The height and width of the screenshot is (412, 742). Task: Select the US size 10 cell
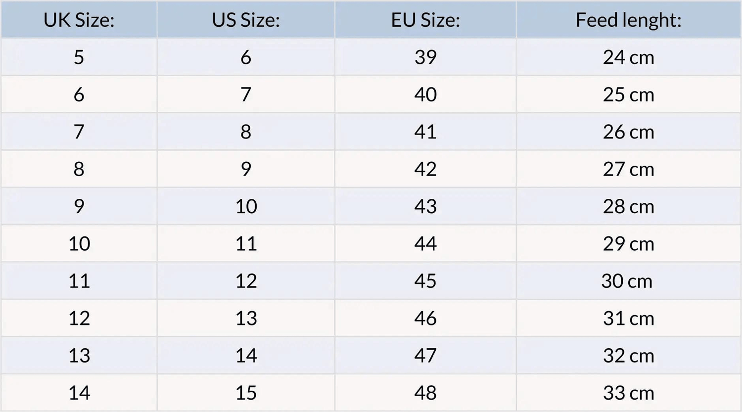pyautogui.click(x=246, y=206)
